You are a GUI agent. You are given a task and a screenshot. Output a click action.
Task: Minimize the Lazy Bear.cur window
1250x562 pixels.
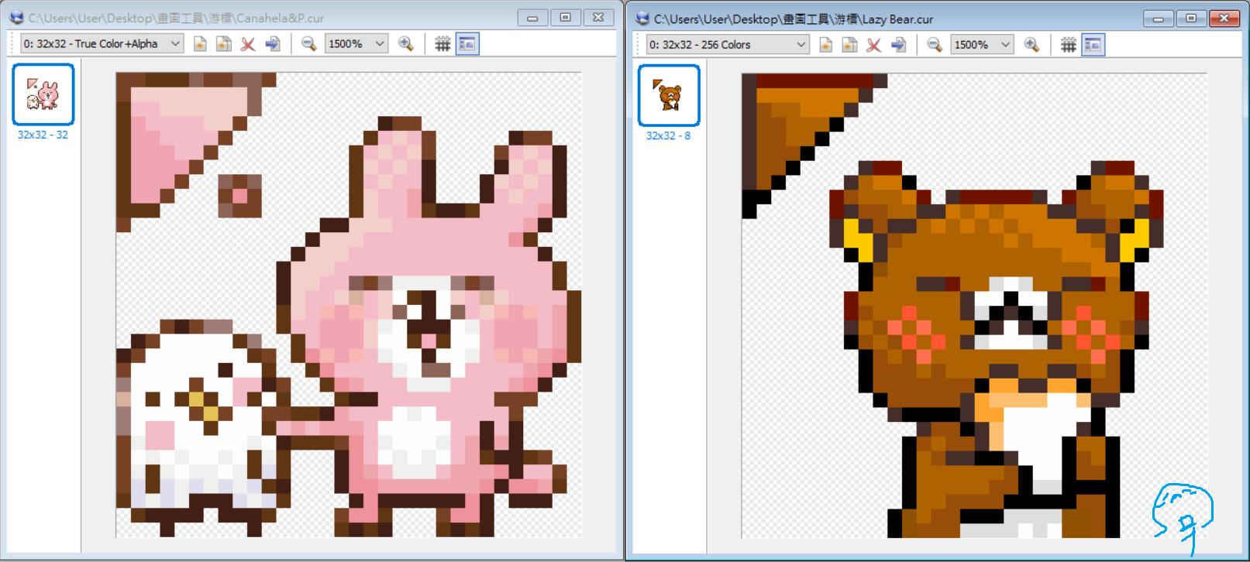[x=1158, y=19]
